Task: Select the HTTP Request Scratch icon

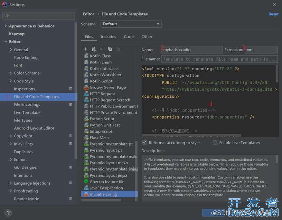Action: tap(86, 100)
